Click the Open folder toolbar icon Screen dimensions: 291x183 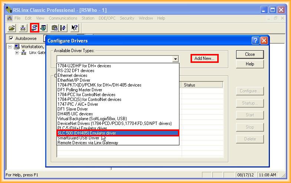[x=12, y=28]
